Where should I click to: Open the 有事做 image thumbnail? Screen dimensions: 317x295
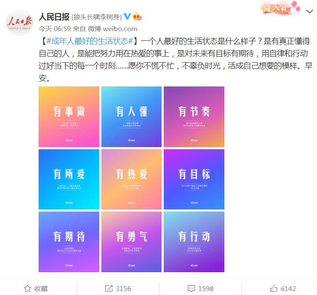(69, 117)
